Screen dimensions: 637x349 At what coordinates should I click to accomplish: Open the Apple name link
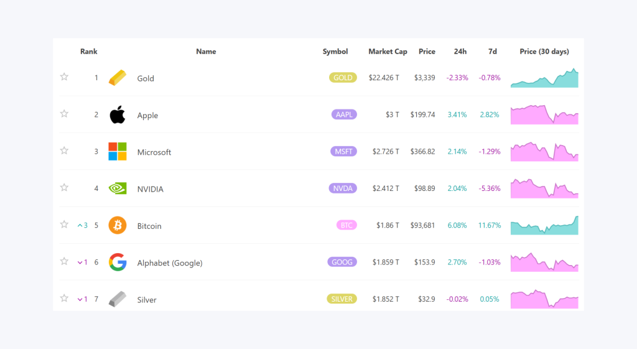coord(147,115)
